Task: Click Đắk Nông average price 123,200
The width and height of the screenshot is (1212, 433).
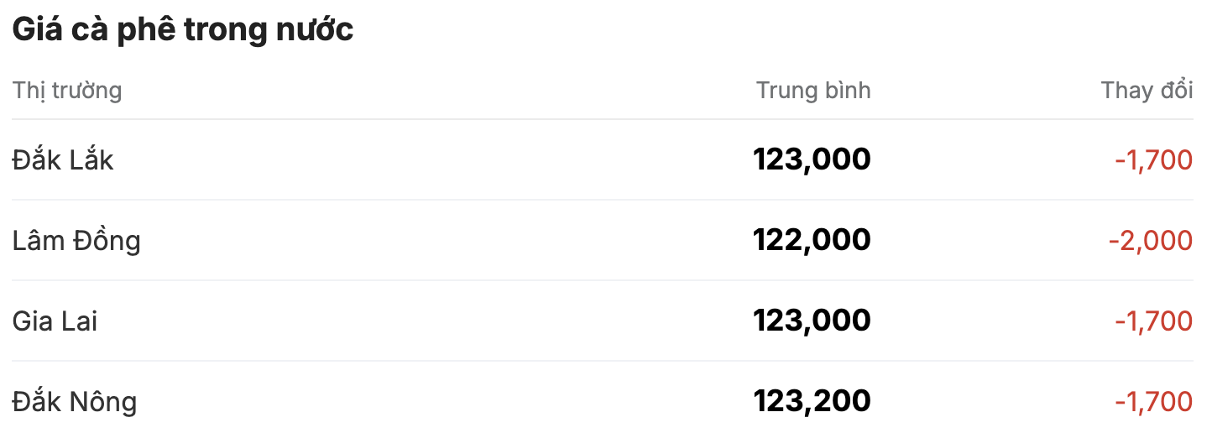Action: [x=812, y=401]
